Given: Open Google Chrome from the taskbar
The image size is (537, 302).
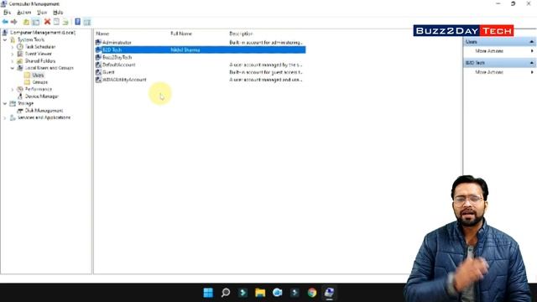Looking at the screenshot, I should pos(311,293).
